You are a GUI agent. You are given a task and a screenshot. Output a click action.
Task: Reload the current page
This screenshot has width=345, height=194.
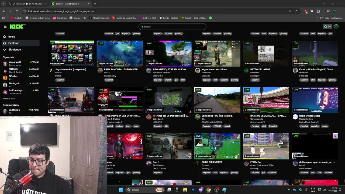click(x=17, y=11)
